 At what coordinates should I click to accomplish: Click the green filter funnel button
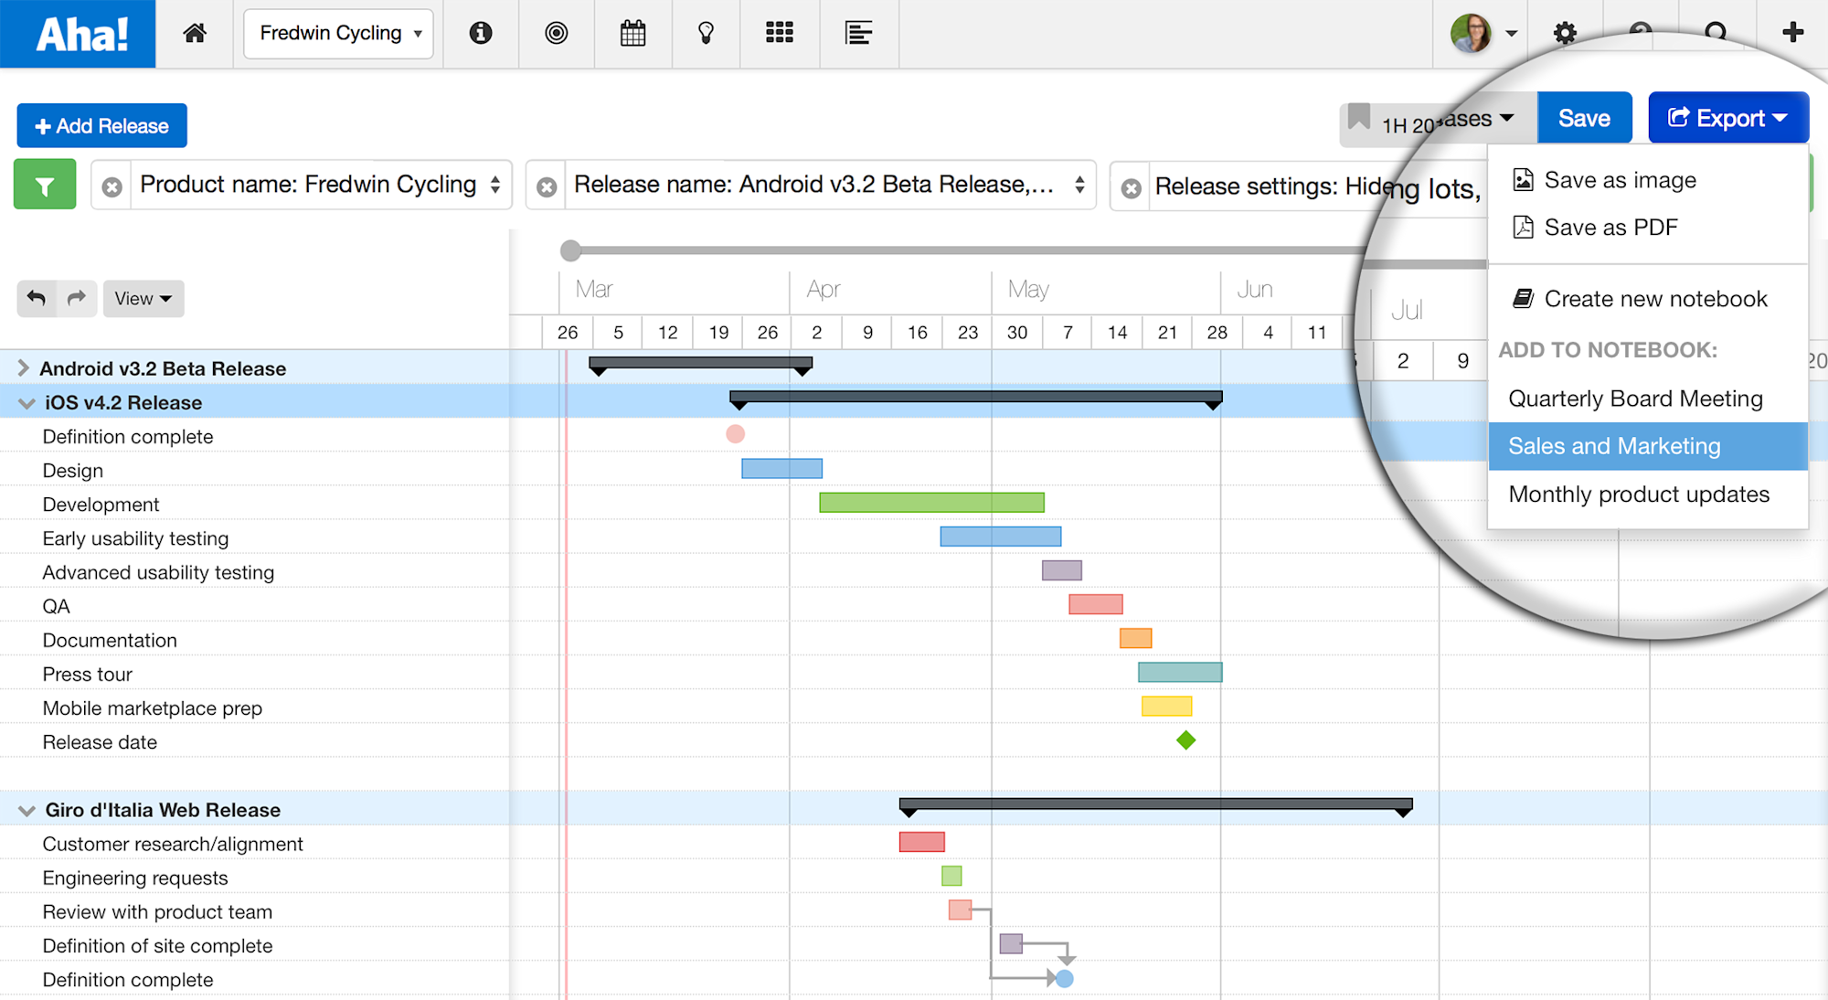pos(45,186)
